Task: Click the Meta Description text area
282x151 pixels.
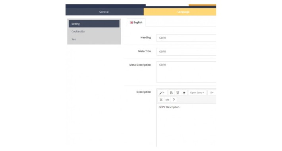Action: 186,72
